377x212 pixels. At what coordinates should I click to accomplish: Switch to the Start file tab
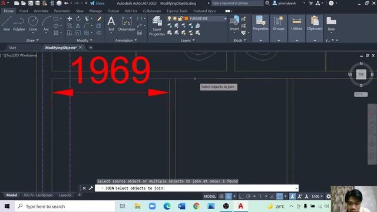click(12, 48)
